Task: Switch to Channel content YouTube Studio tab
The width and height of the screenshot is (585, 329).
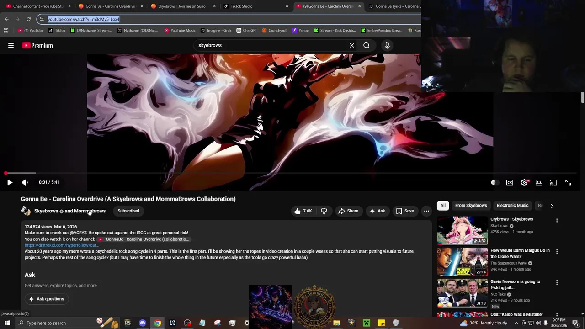Action: [x=38, y=6]
